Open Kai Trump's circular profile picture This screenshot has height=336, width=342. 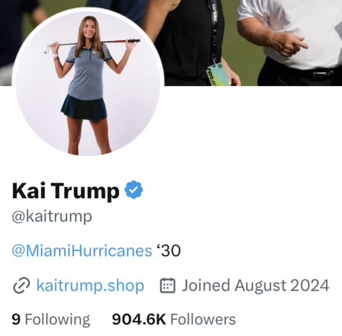[88, 82]
